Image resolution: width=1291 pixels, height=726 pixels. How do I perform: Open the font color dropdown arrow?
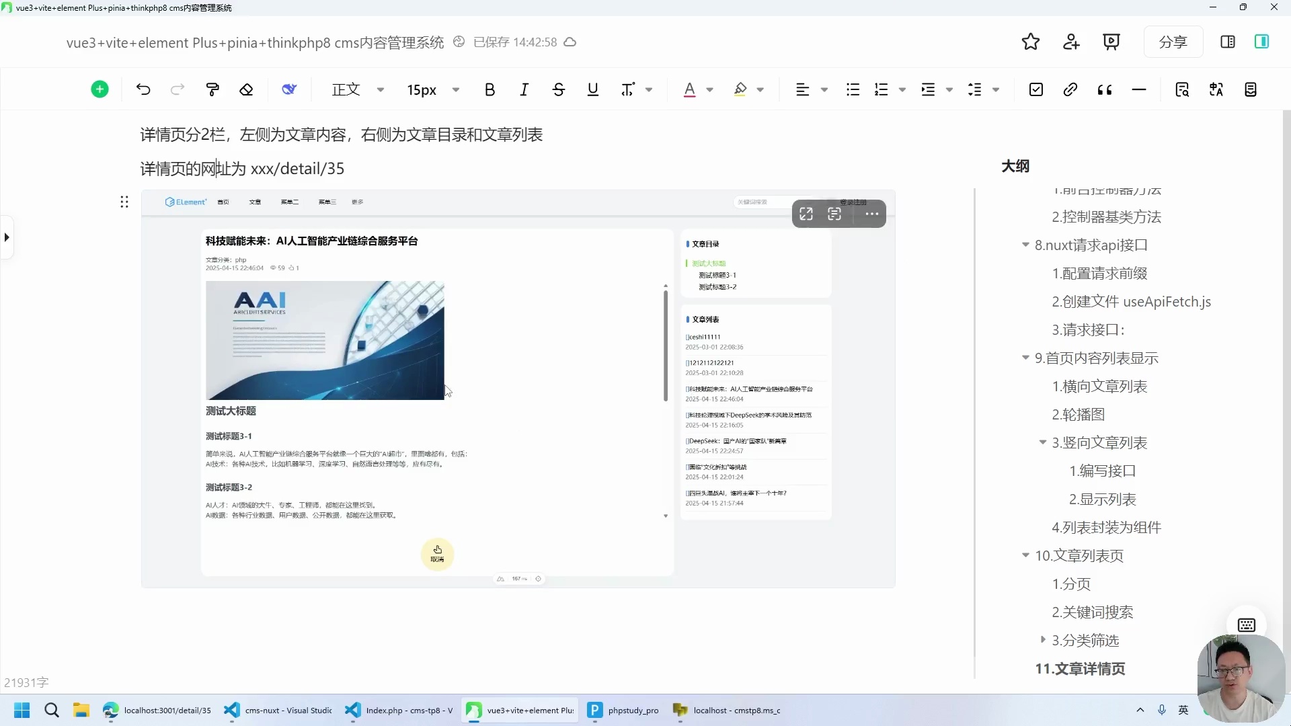(710, 89)
